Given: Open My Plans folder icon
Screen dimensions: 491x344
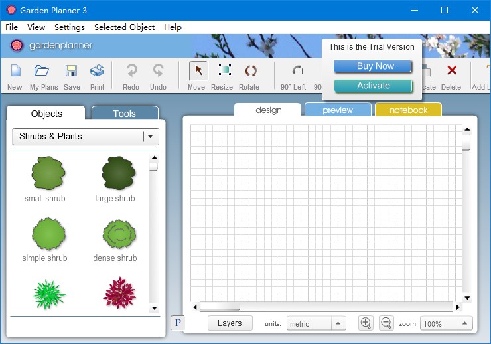Looking at the screenshot, I should [42, 71].
